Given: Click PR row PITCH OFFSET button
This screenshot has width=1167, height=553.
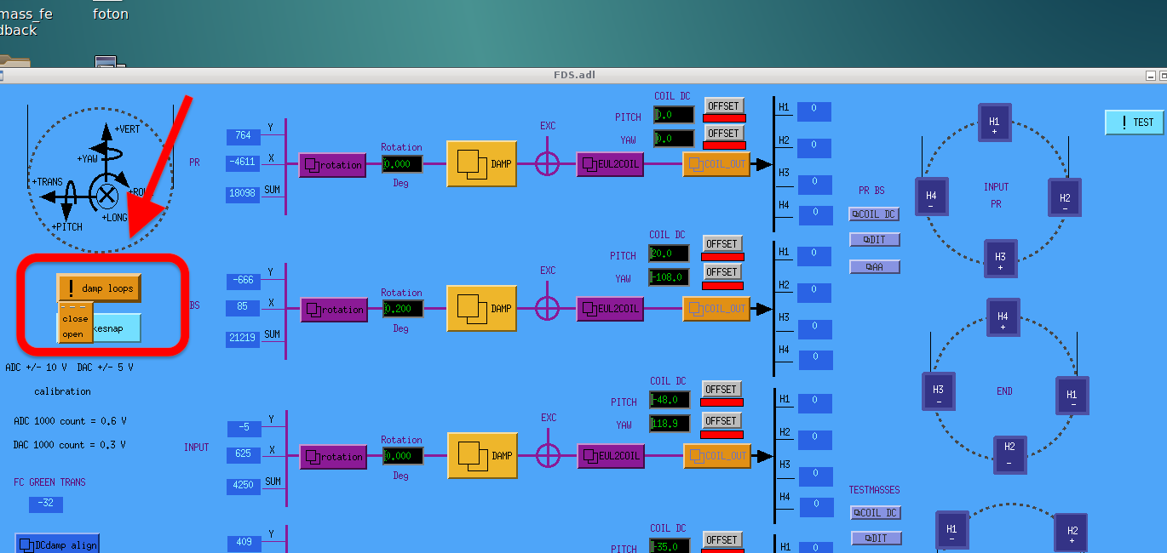Looking at the screenshot, I should 724,105.
